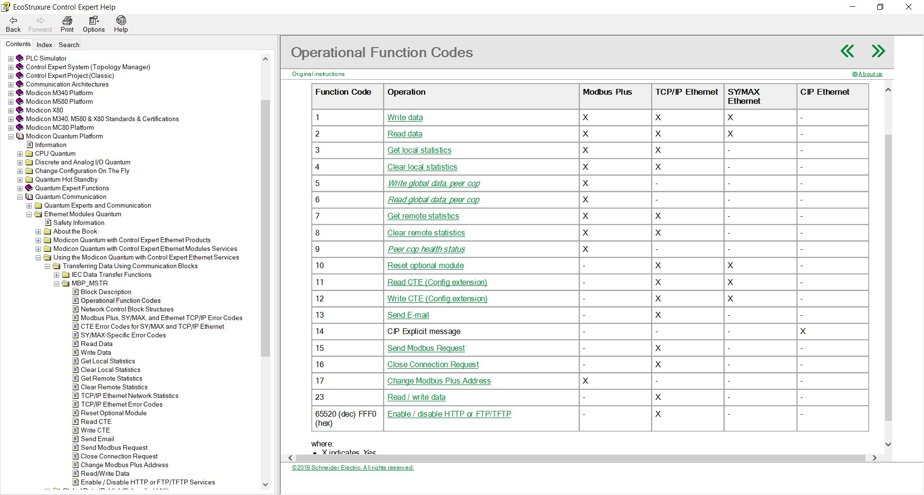The height and width of the screenshot is (495, 924).
Task: Click the content pane horizontal scroll right arrow
Action: coord(874,458)
